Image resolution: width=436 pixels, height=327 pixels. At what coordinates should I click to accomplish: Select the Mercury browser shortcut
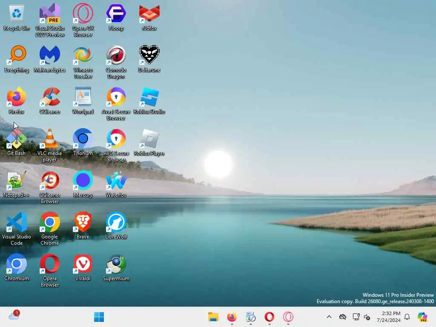click(83, 184)
